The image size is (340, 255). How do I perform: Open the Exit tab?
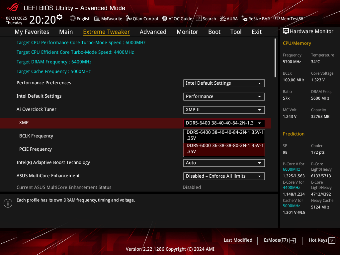point(257,32)
